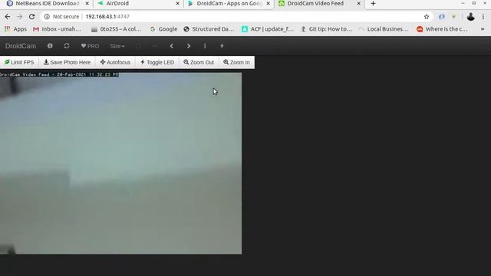Close the NetBeans IDE Download tab
Screen dimensions: 491x276
point(87,3)
